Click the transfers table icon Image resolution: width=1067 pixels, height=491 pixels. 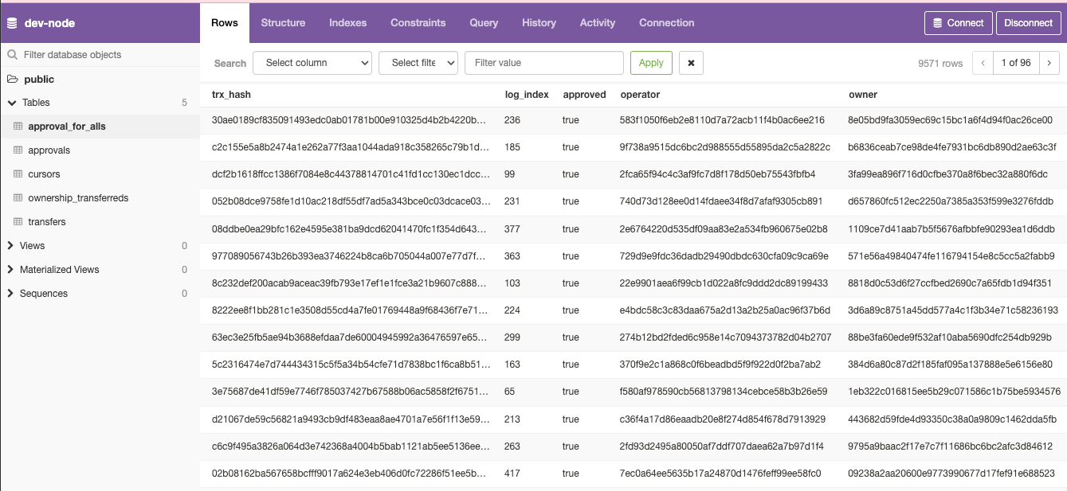coord(18,222)
